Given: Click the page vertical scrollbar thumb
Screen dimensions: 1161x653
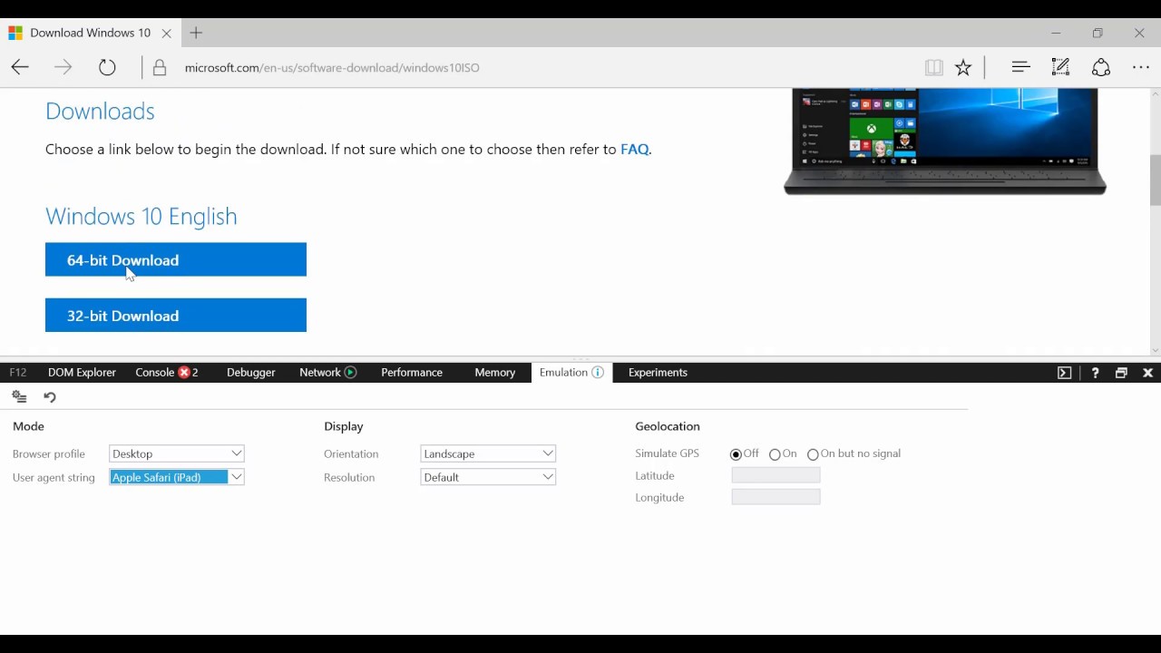Looking at the screenshot, I should [1155, 180].
